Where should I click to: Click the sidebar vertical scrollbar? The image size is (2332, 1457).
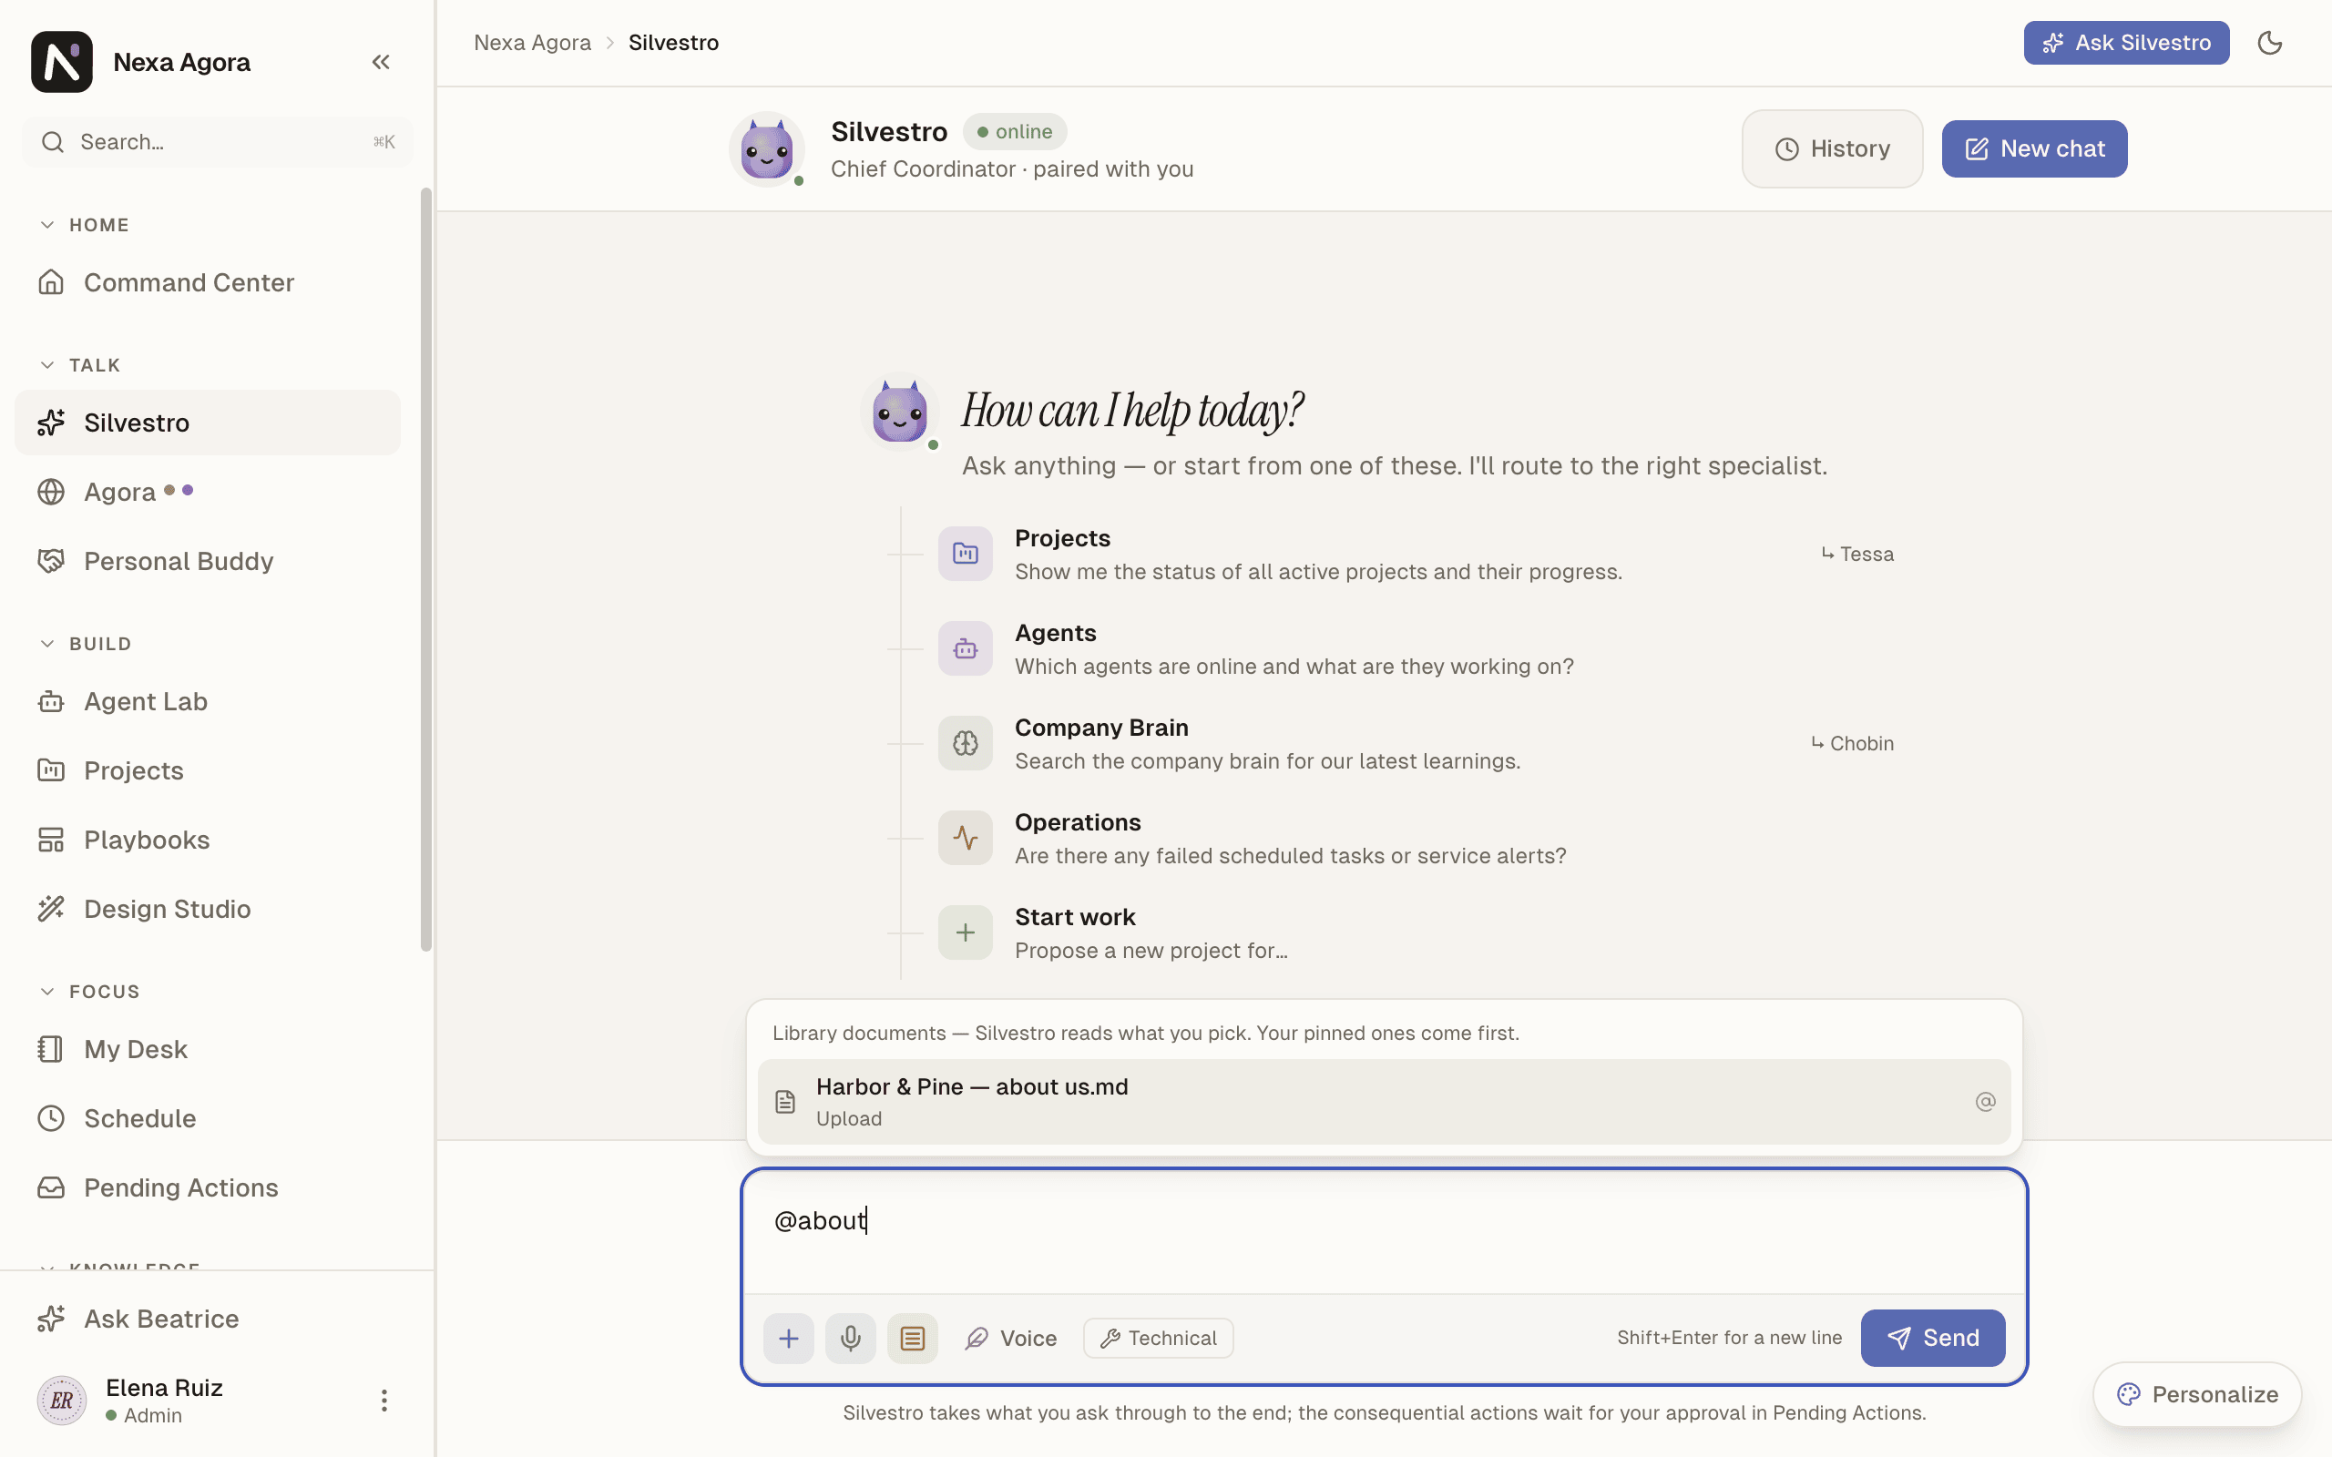point(426,568)
